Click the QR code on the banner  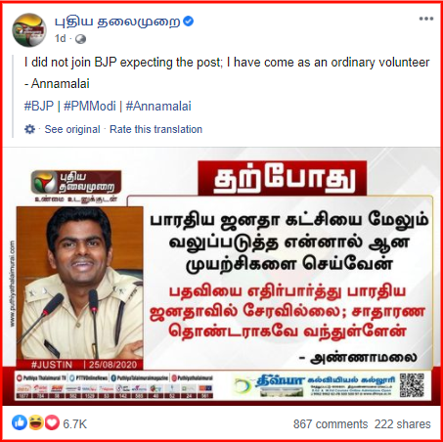412,385
